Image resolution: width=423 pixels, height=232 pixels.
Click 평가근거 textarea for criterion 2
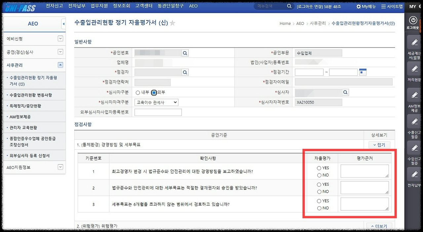click(x=365, y=188)
